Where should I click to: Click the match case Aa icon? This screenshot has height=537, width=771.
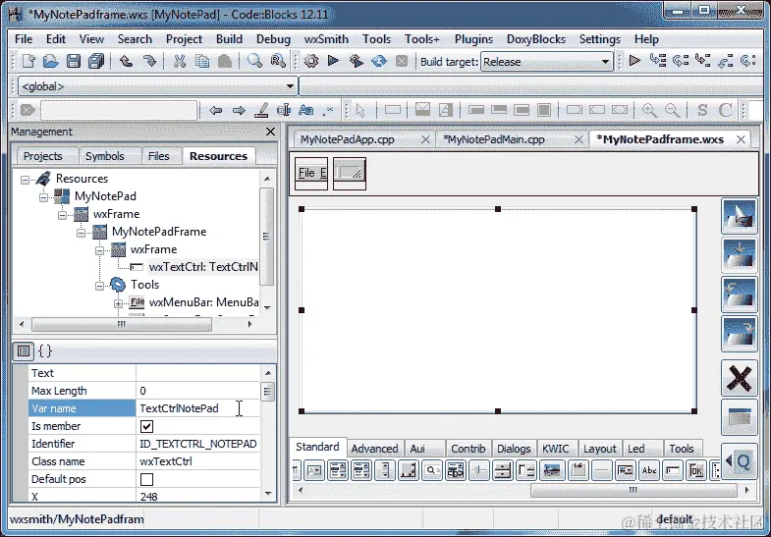pyautogui.click(x=305, y=110)
